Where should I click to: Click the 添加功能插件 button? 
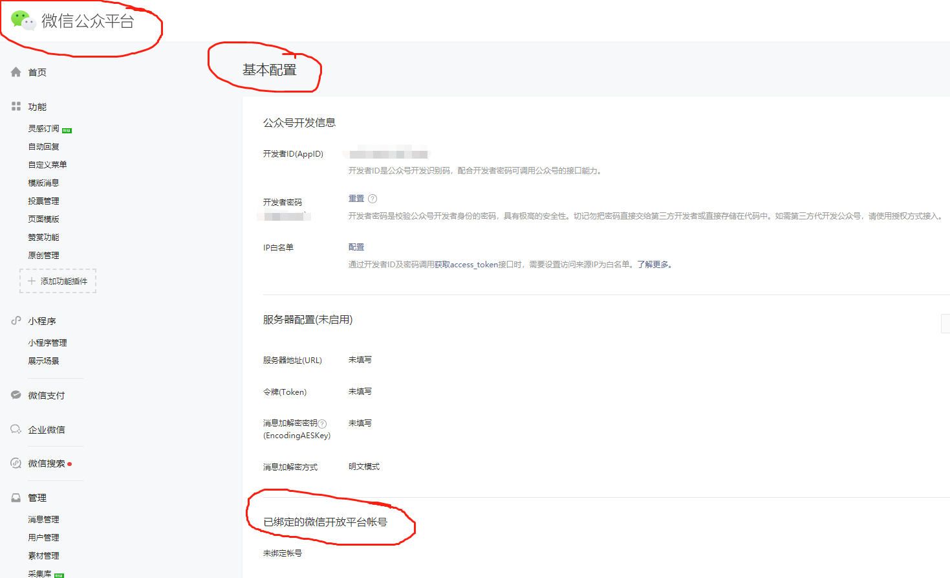(x=58, y=281)
